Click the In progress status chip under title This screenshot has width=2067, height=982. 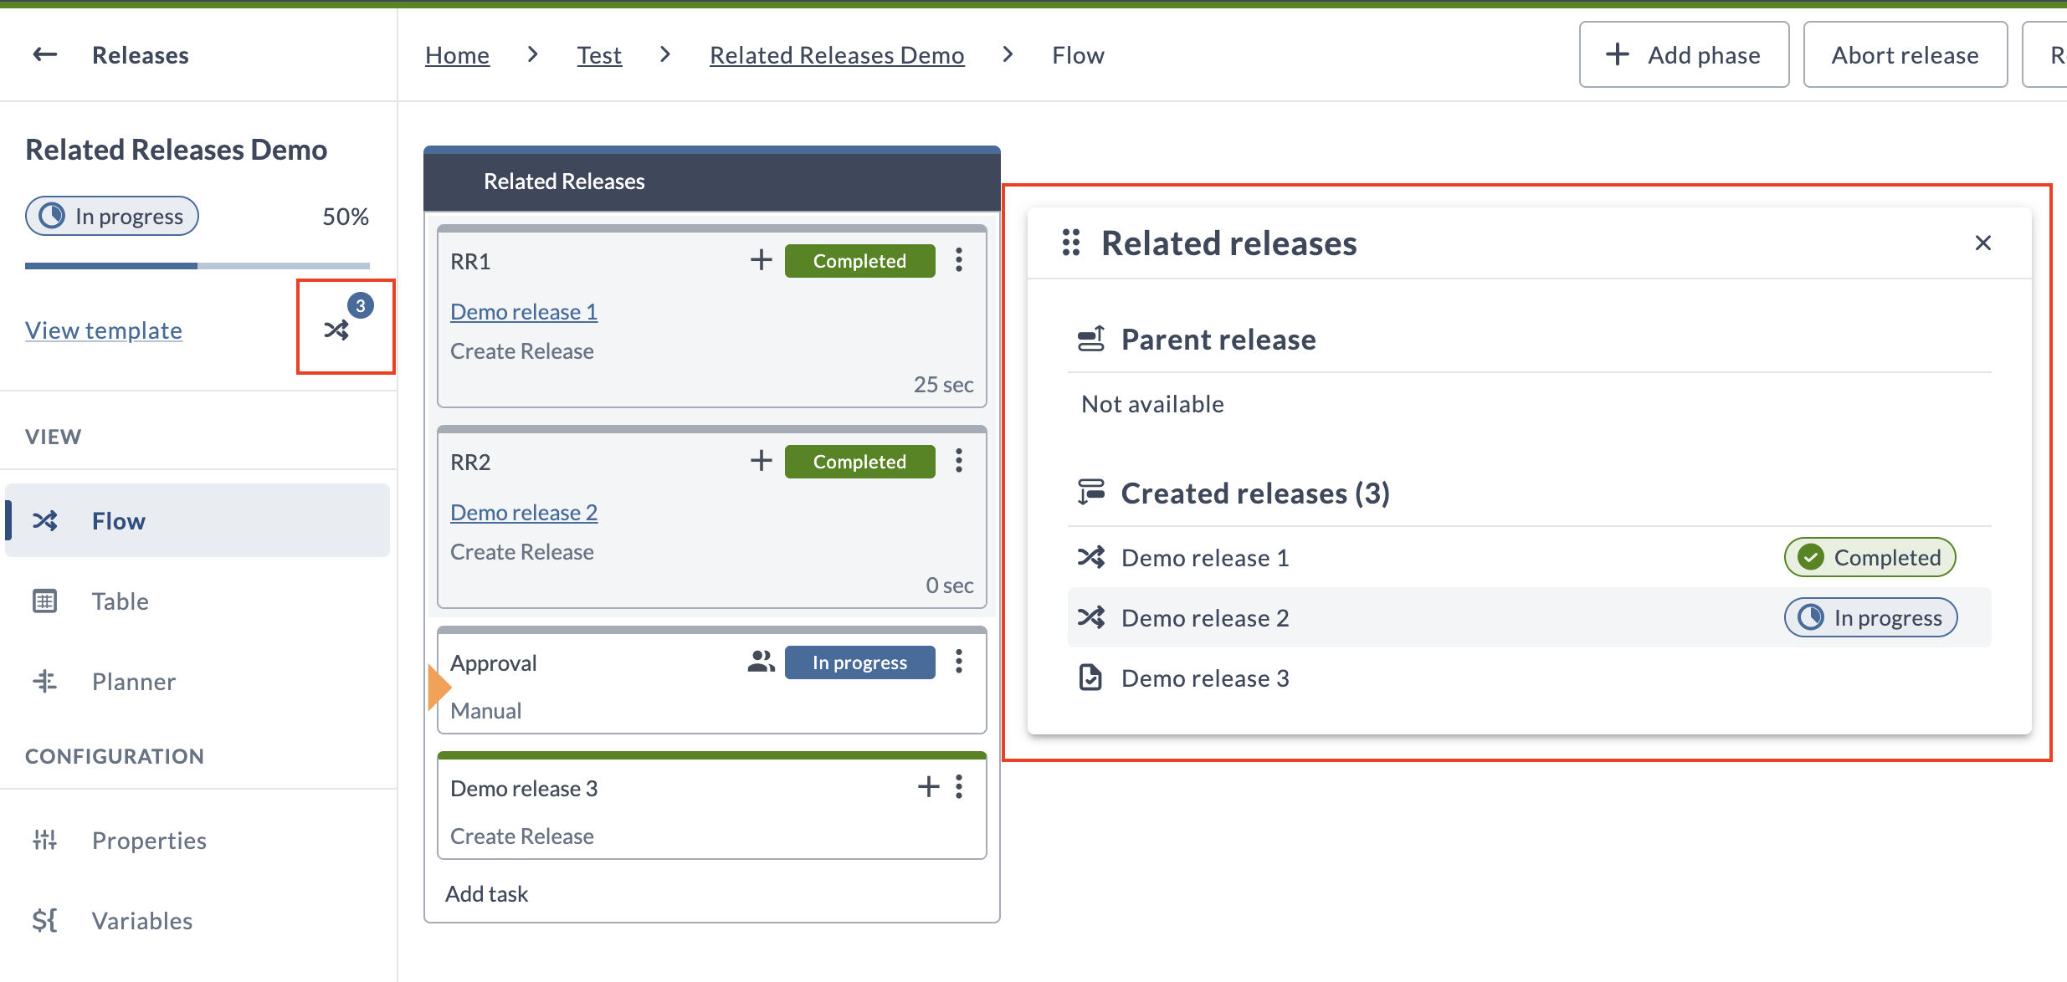pyautogui.click(x=112, y=216)
